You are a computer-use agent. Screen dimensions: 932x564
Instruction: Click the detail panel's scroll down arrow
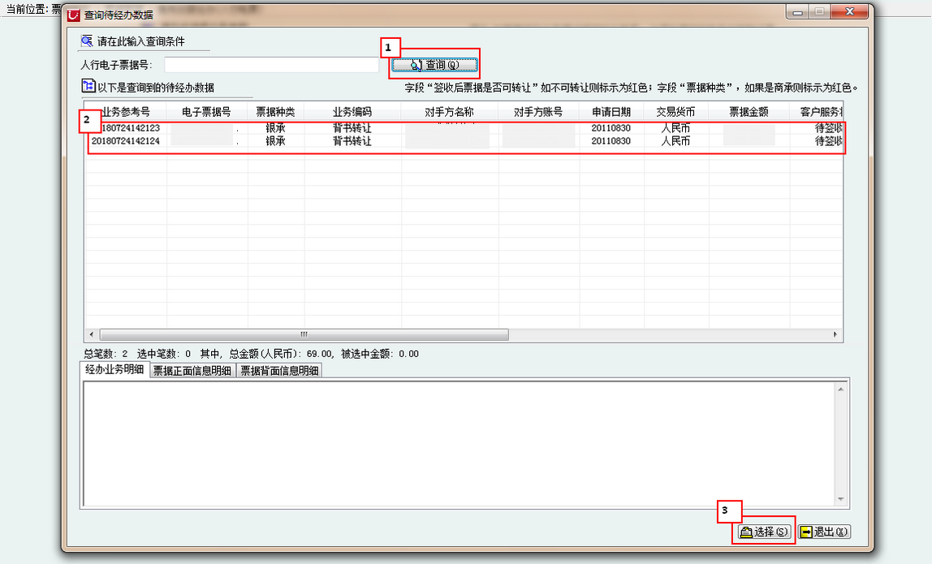[x=842, y=500]
